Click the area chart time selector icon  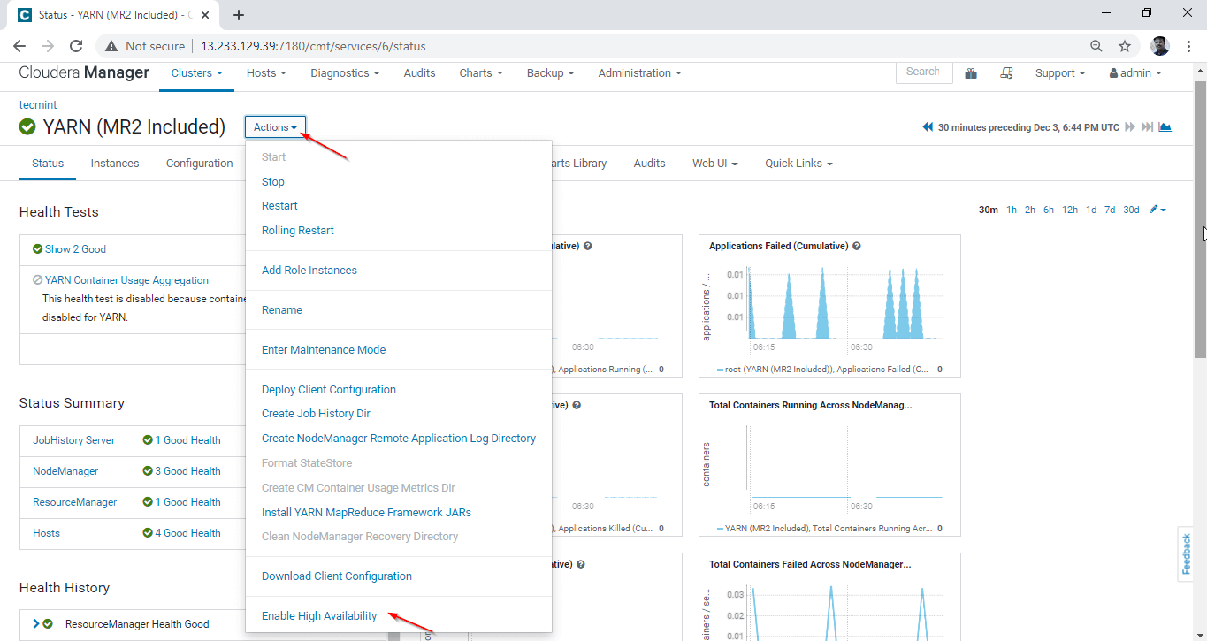[x=1165, y=127]
